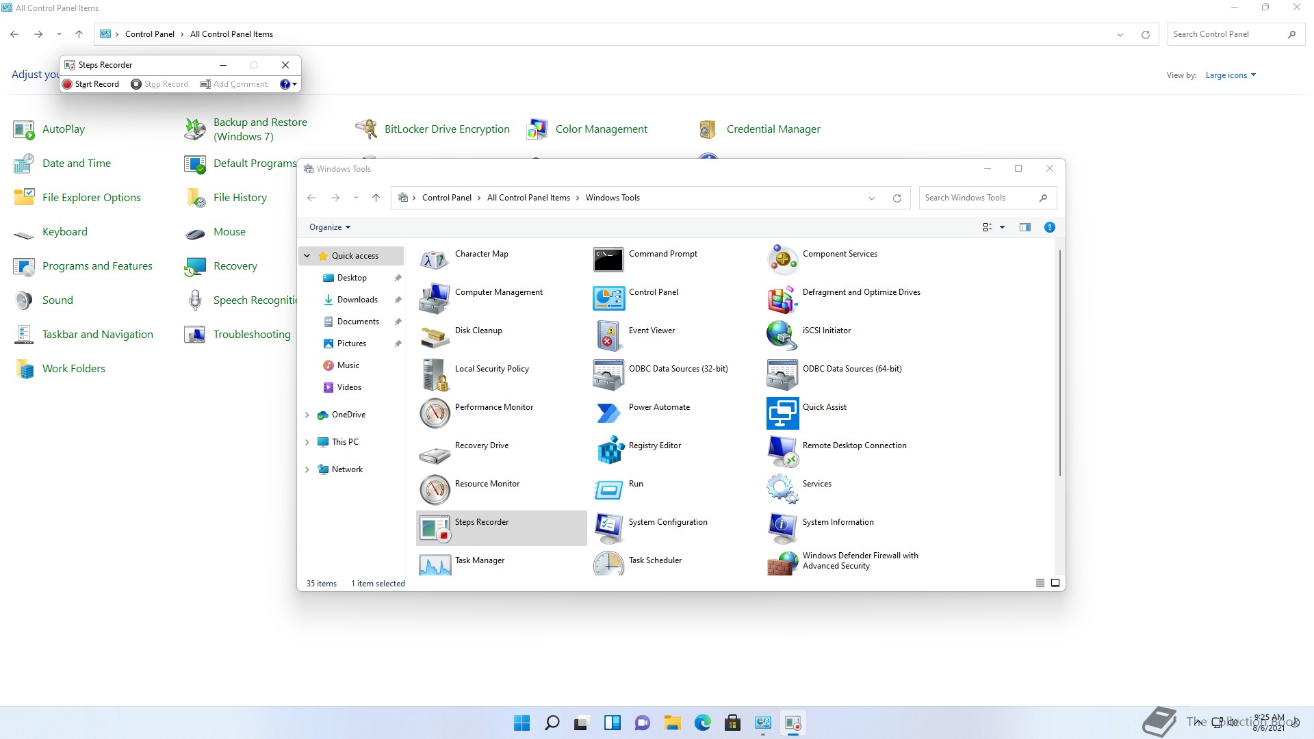Switch to large thumbnails view in status bar
The width and height of the screenshot is (1314, 739).
click(1055, 583)
